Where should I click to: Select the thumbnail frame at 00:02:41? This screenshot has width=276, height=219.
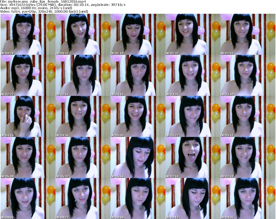coord(83,75)
